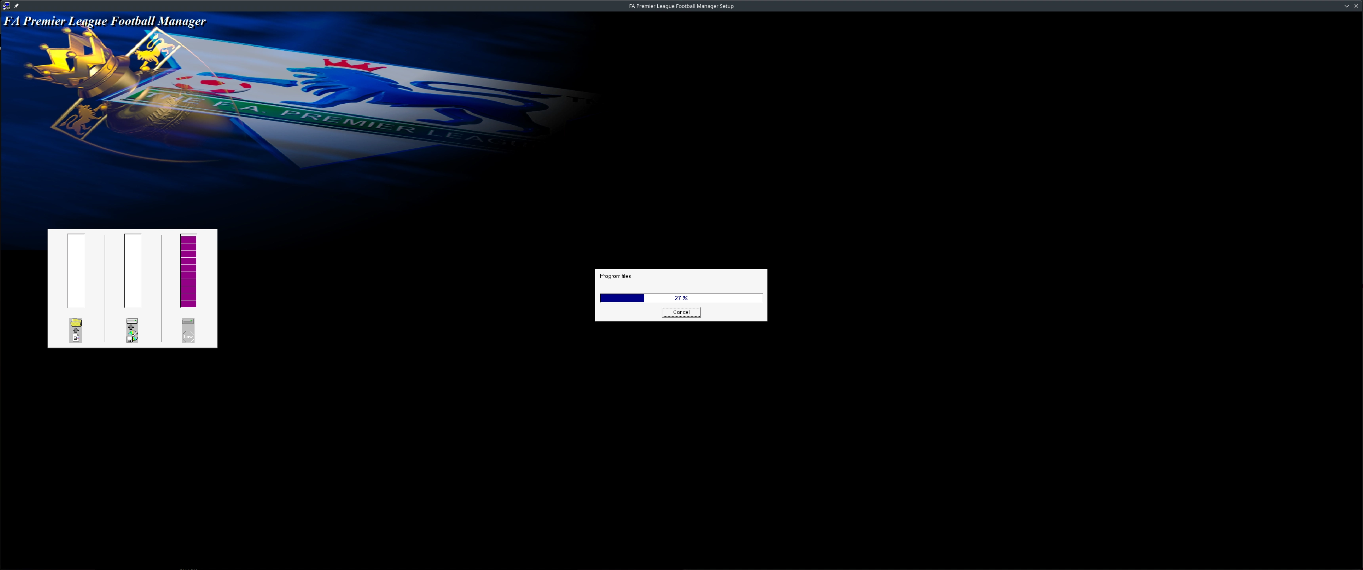Click the file-to-folder copy icon
The height and width of the screenshot is (570, 1363).
click(76, 331)
